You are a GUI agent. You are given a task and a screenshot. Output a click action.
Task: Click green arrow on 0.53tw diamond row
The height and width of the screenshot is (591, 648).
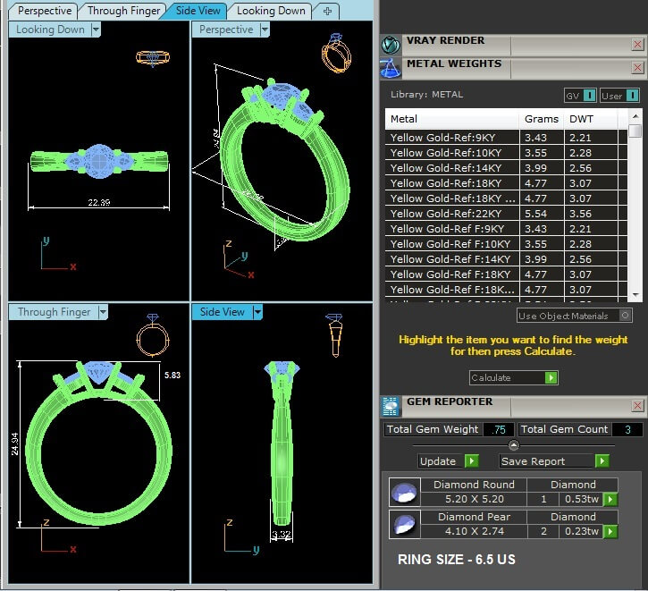click(x=611, y=500)
